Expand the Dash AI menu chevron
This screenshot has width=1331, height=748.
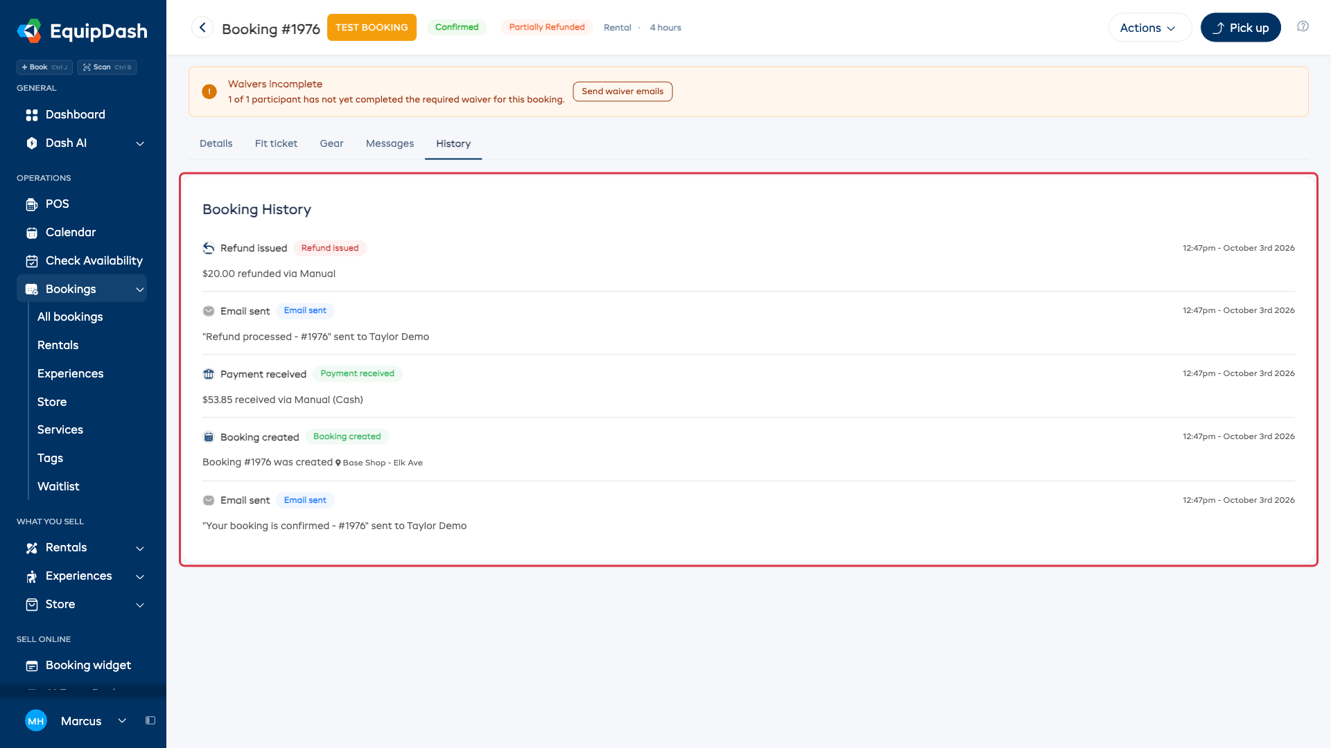coord(140,143)
